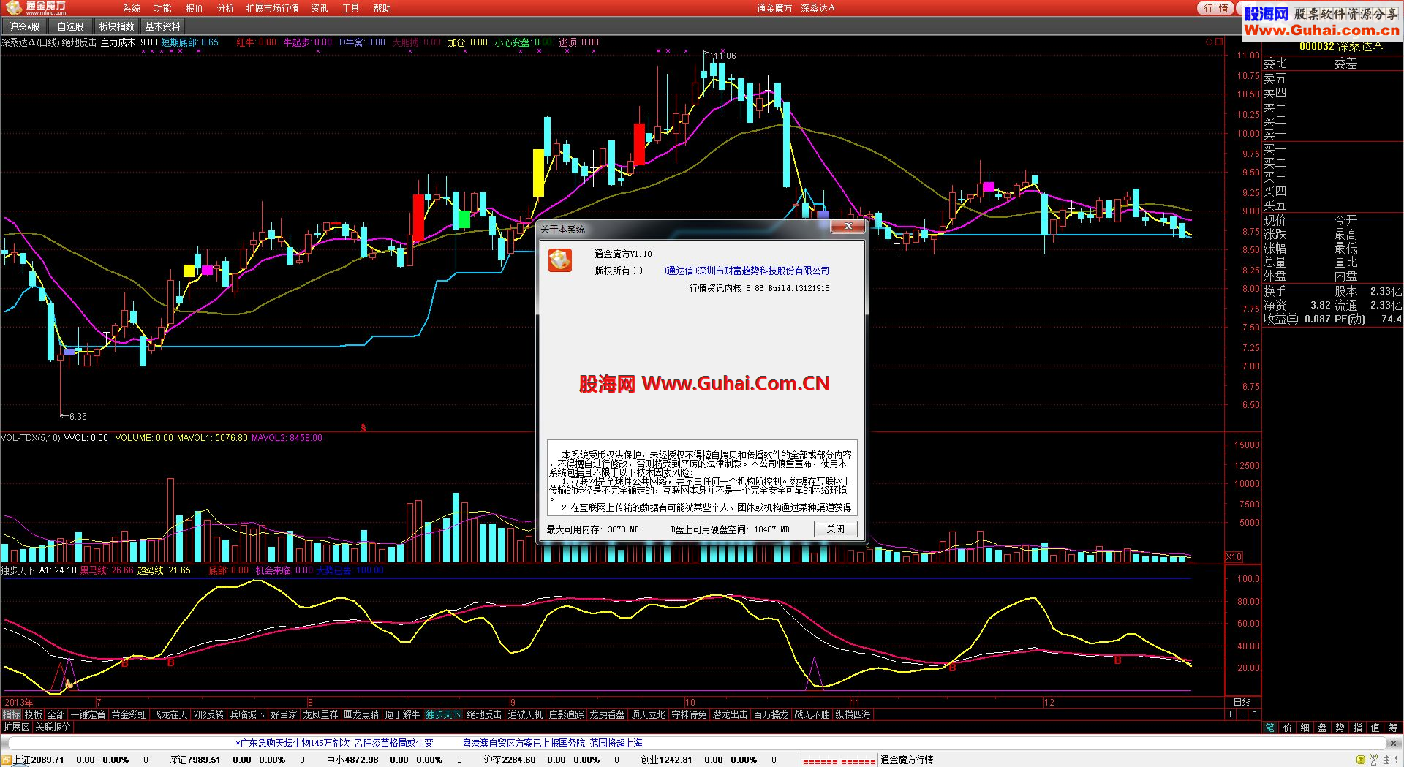Reset the chart zoom with the 0 button
1404x767 pixels.
pyautogui.click(x=1254, y=714)
